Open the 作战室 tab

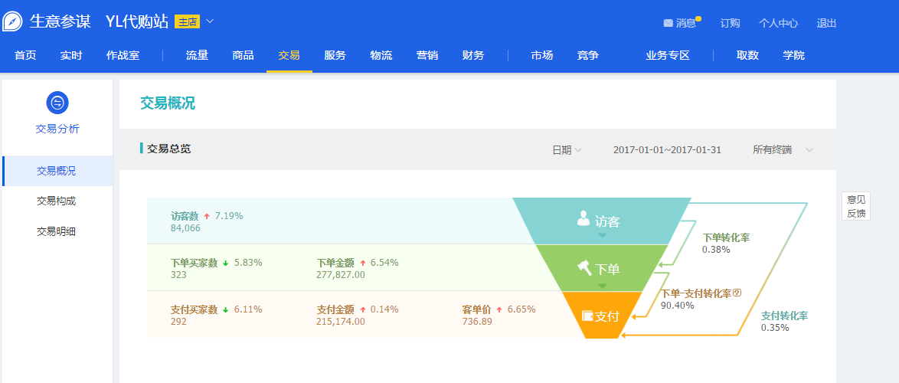[123, 56]
